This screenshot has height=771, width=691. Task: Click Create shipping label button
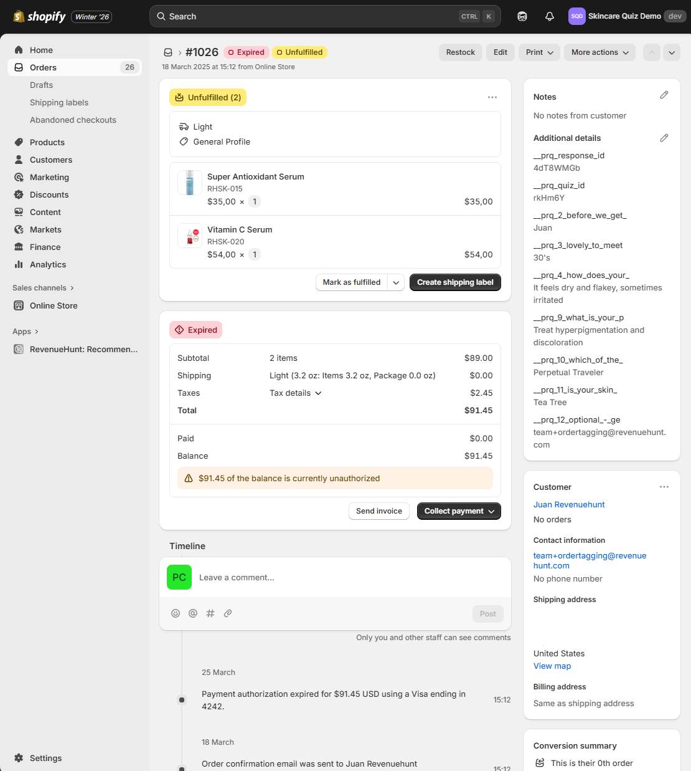coord(455,282)
